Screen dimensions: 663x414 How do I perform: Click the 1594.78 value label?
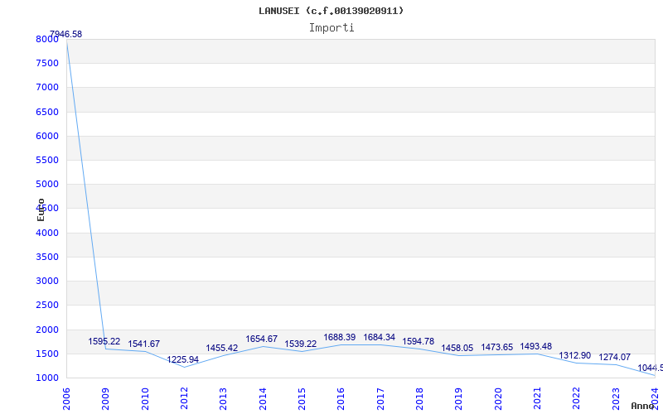point(419,341)
